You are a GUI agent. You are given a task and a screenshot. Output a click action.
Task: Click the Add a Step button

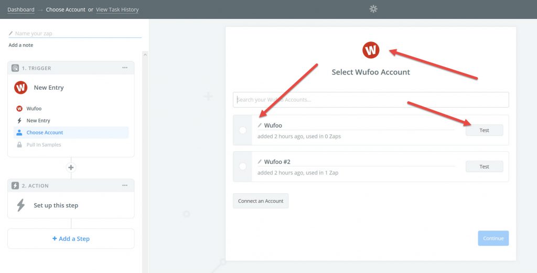pos(71,239)
